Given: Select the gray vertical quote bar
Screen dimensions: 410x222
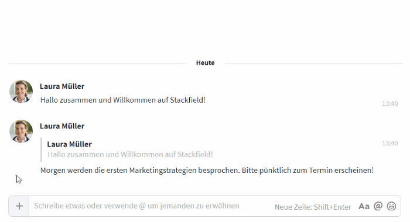Looking at the screenshot, I should pyautogui.click(x=42, y=150).
